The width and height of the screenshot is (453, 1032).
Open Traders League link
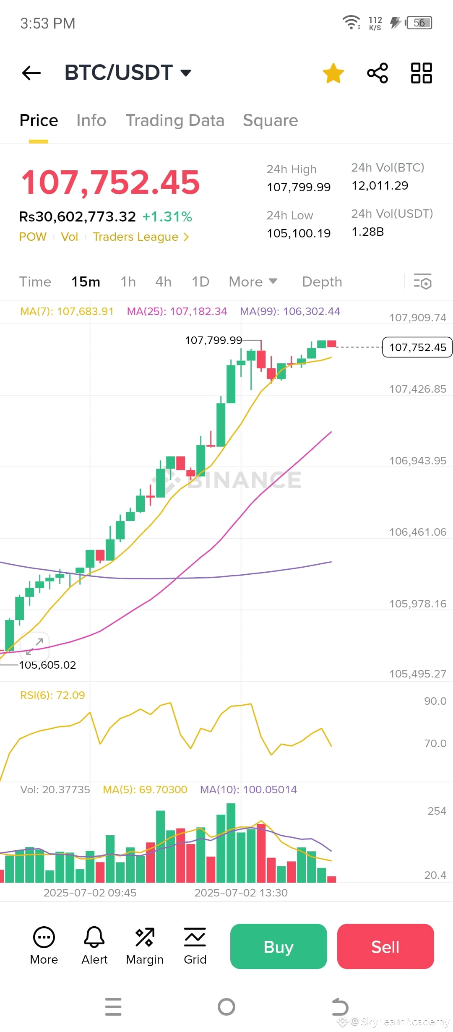tap(141, 237)
